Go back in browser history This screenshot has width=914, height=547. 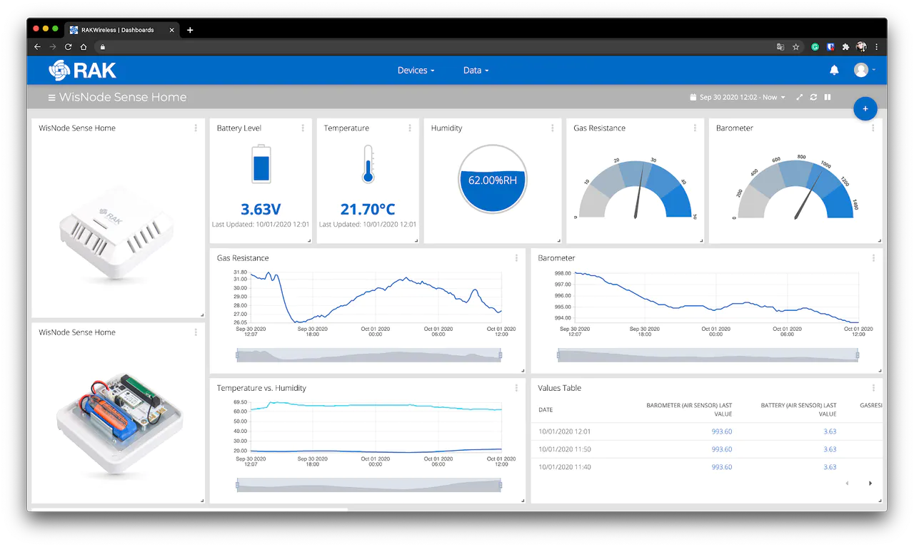[37, 47]
